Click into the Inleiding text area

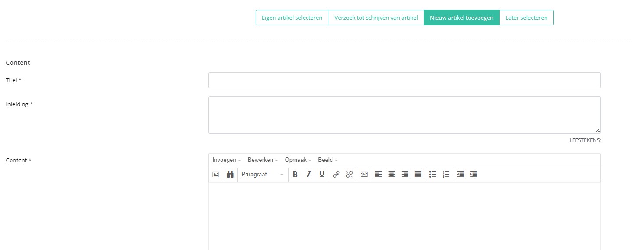[x=404, y=115]
